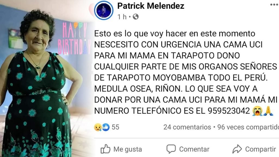Click phone number 959523042 in post
The image size is (279, 157).
229,111
